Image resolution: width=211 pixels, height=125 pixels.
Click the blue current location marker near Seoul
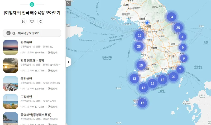(147, 23)
